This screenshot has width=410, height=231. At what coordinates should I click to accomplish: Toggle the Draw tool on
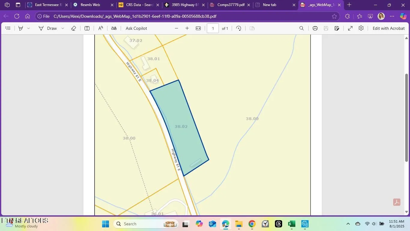[x=48, y=28]
